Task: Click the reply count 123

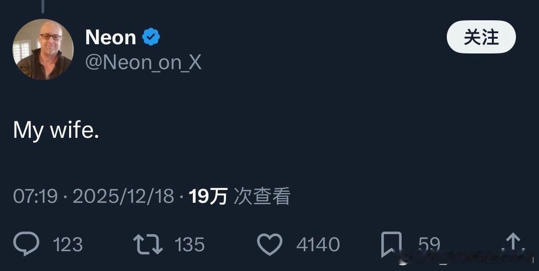Action: tap(68, 244)
